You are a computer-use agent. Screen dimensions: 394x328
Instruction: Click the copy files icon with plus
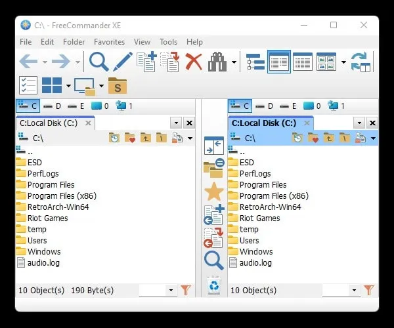tap(146, 62)
